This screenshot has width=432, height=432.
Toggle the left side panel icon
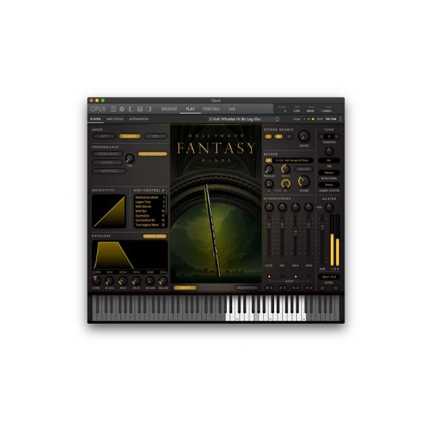coord(131,109)
